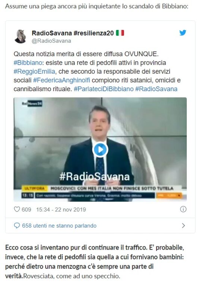This screenshot has width=201, height=287.
Task: Open tweet timestamp 15:34 - 22 nov 2019
Action: 61,209
